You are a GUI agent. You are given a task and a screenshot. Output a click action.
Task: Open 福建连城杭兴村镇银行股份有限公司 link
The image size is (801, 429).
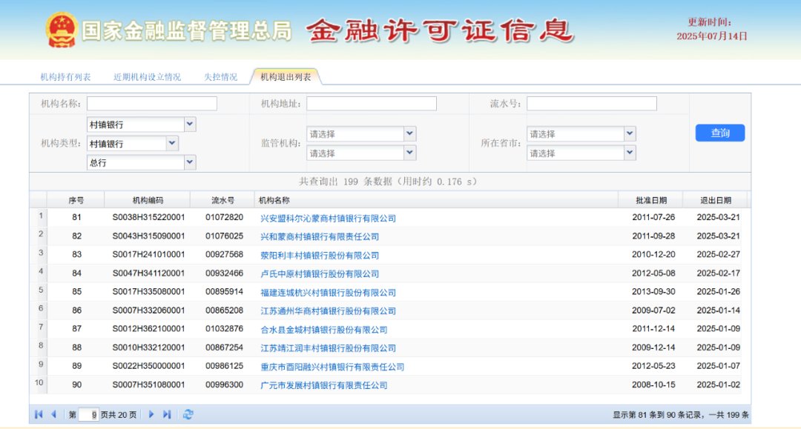pos(328,293)
